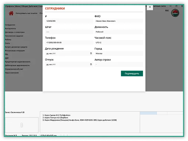Go to the red Home icon
Viewport: 188px width, 141px height.
(11, 13)
